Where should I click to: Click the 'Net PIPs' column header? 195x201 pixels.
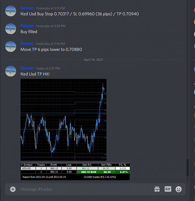click(107, 165)
